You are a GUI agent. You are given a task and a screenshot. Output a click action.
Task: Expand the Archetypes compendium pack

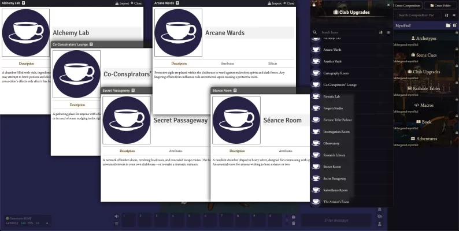[425, 38]
